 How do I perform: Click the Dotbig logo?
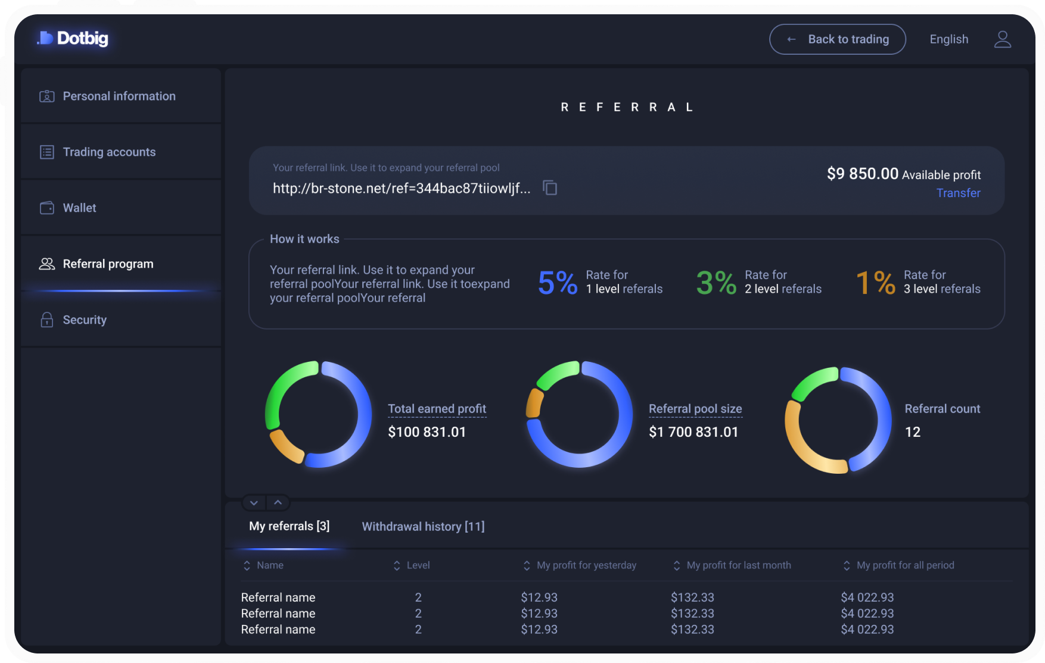(x=73, y=39)
